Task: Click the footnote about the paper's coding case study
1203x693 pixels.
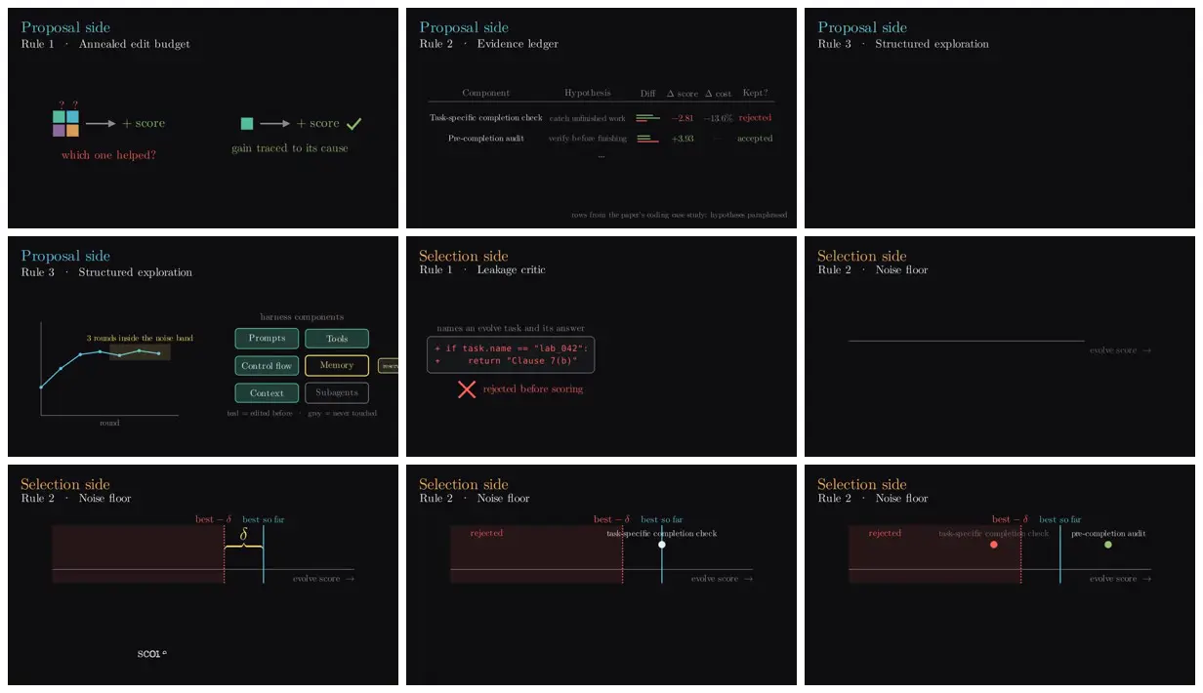Action: (680, 215)
